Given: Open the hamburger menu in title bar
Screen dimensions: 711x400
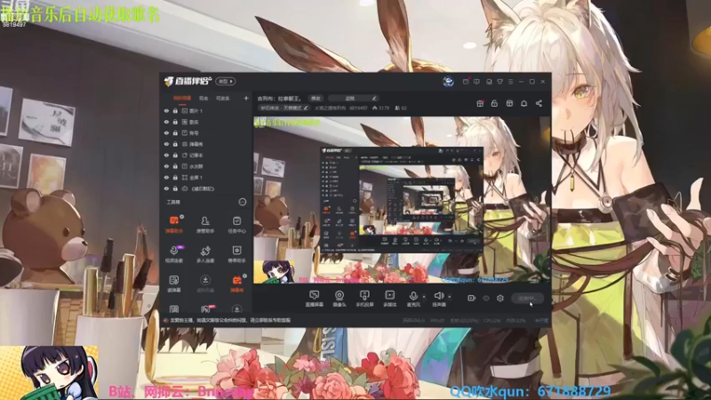Looking at the screenshot, I should (510, 82).
